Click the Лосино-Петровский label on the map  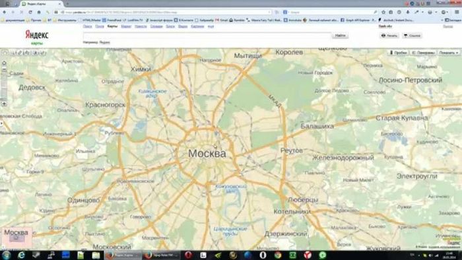[x=411, y=80]
